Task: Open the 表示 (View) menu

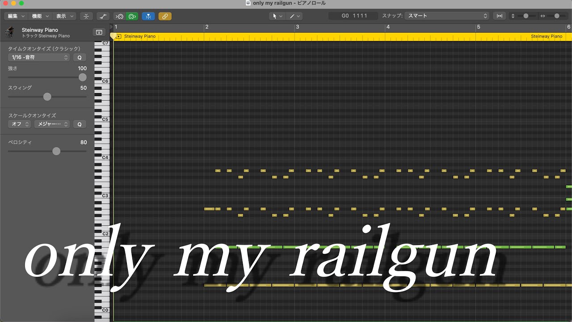Action: [x=64, y=16]
